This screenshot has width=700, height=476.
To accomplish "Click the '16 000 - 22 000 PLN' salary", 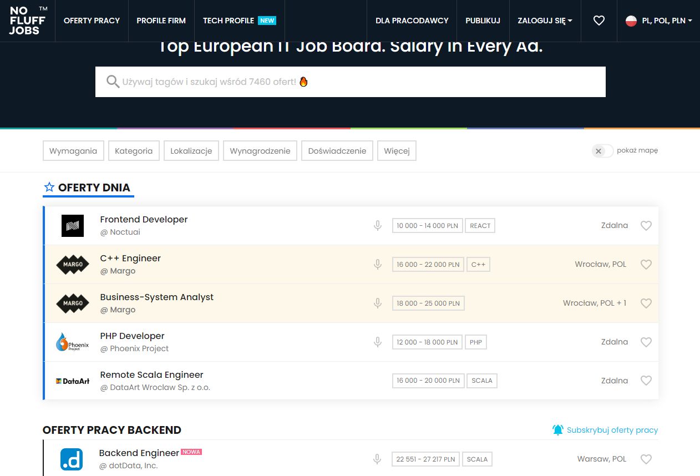I will click(x=428, y=265).
